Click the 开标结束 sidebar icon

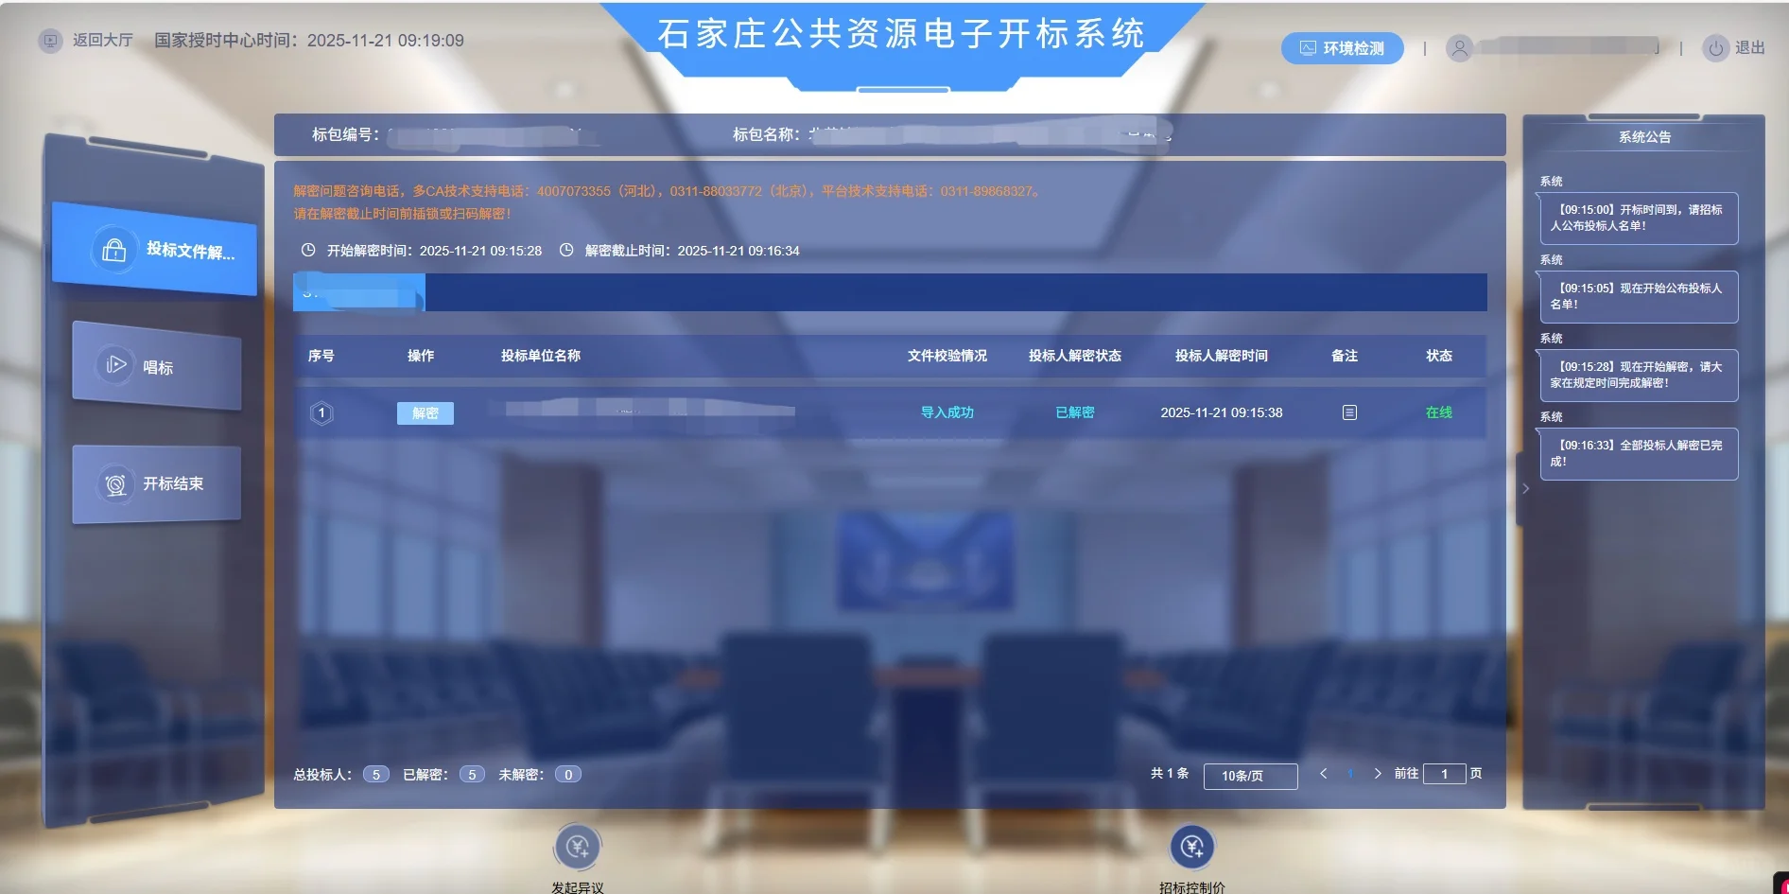(155, 483)
